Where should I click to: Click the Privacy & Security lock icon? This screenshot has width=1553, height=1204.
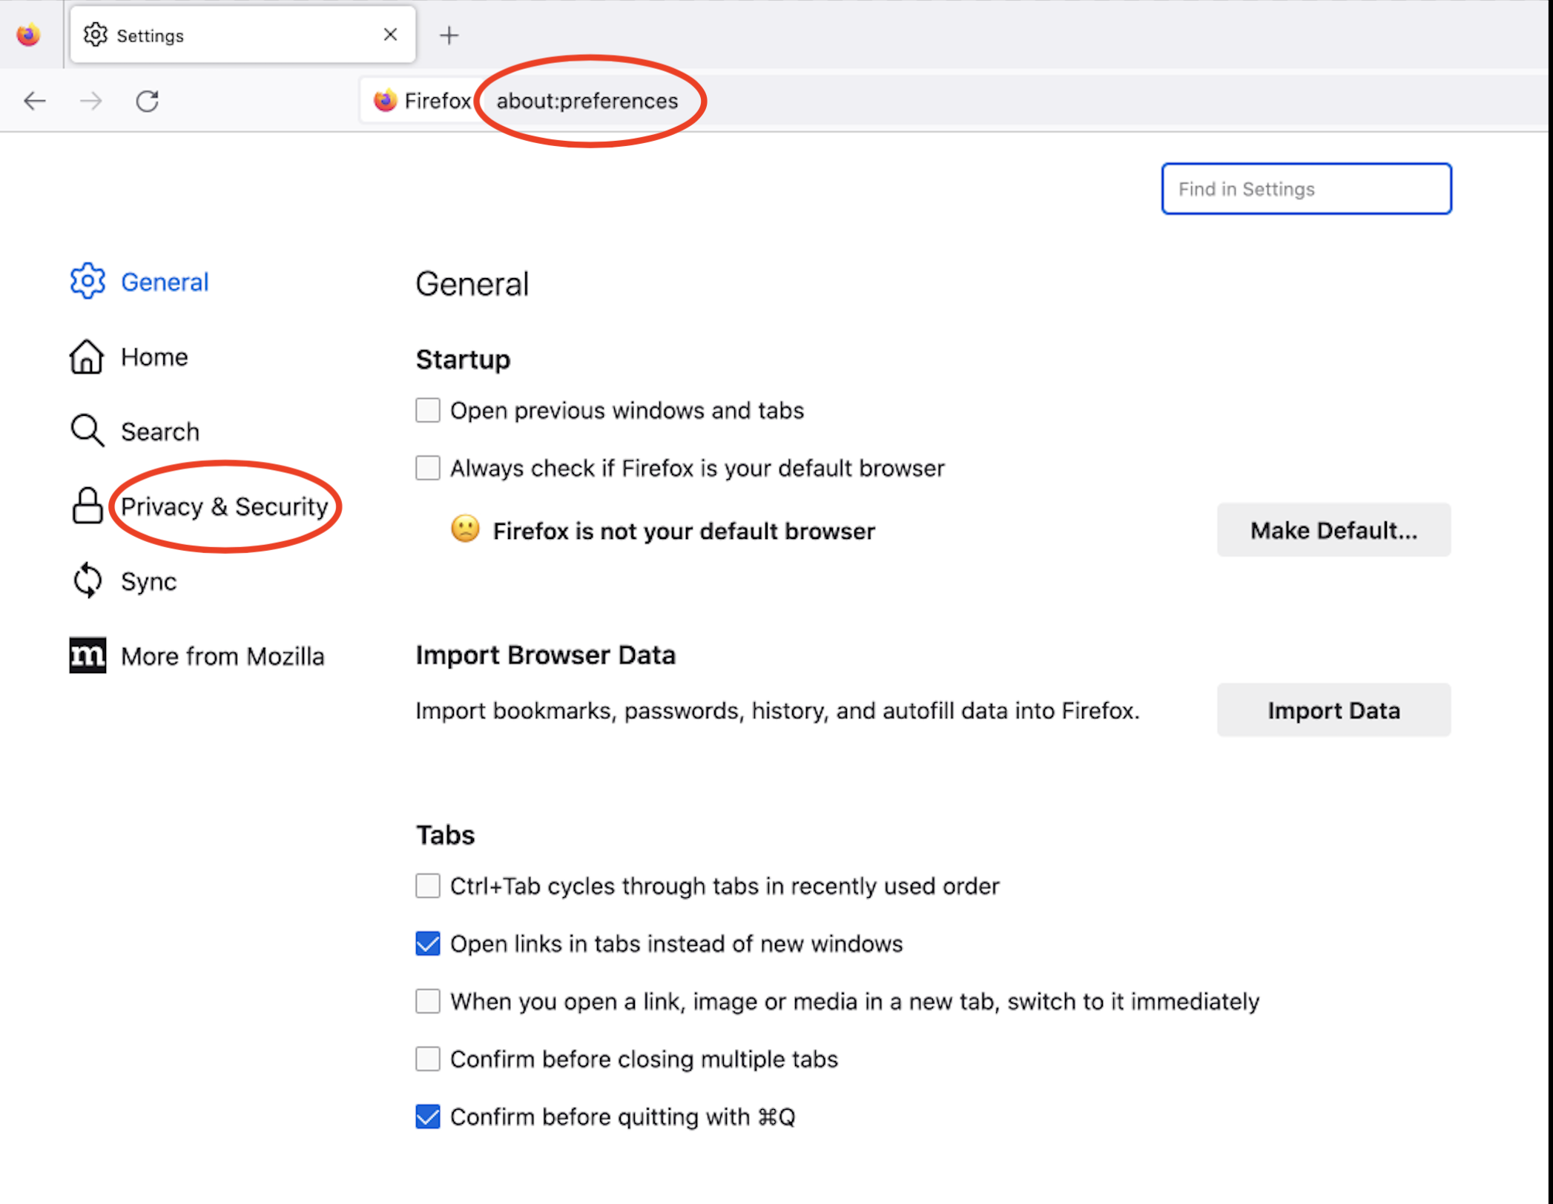click(x=87, y=506)
